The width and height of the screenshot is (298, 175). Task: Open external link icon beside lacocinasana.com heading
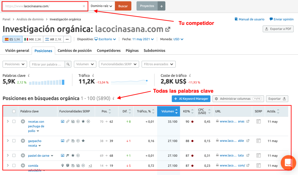[x=168, y=29]
